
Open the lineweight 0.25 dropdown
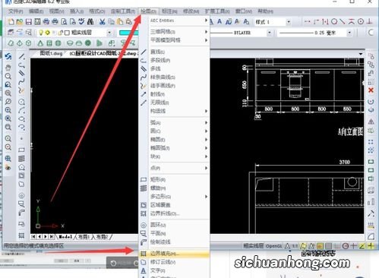pos(349,33)
